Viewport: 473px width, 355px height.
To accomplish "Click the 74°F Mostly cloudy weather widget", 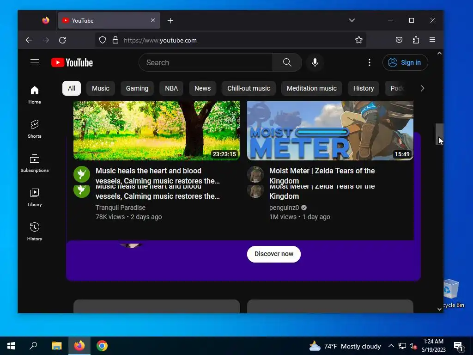I will pos(345,346).
